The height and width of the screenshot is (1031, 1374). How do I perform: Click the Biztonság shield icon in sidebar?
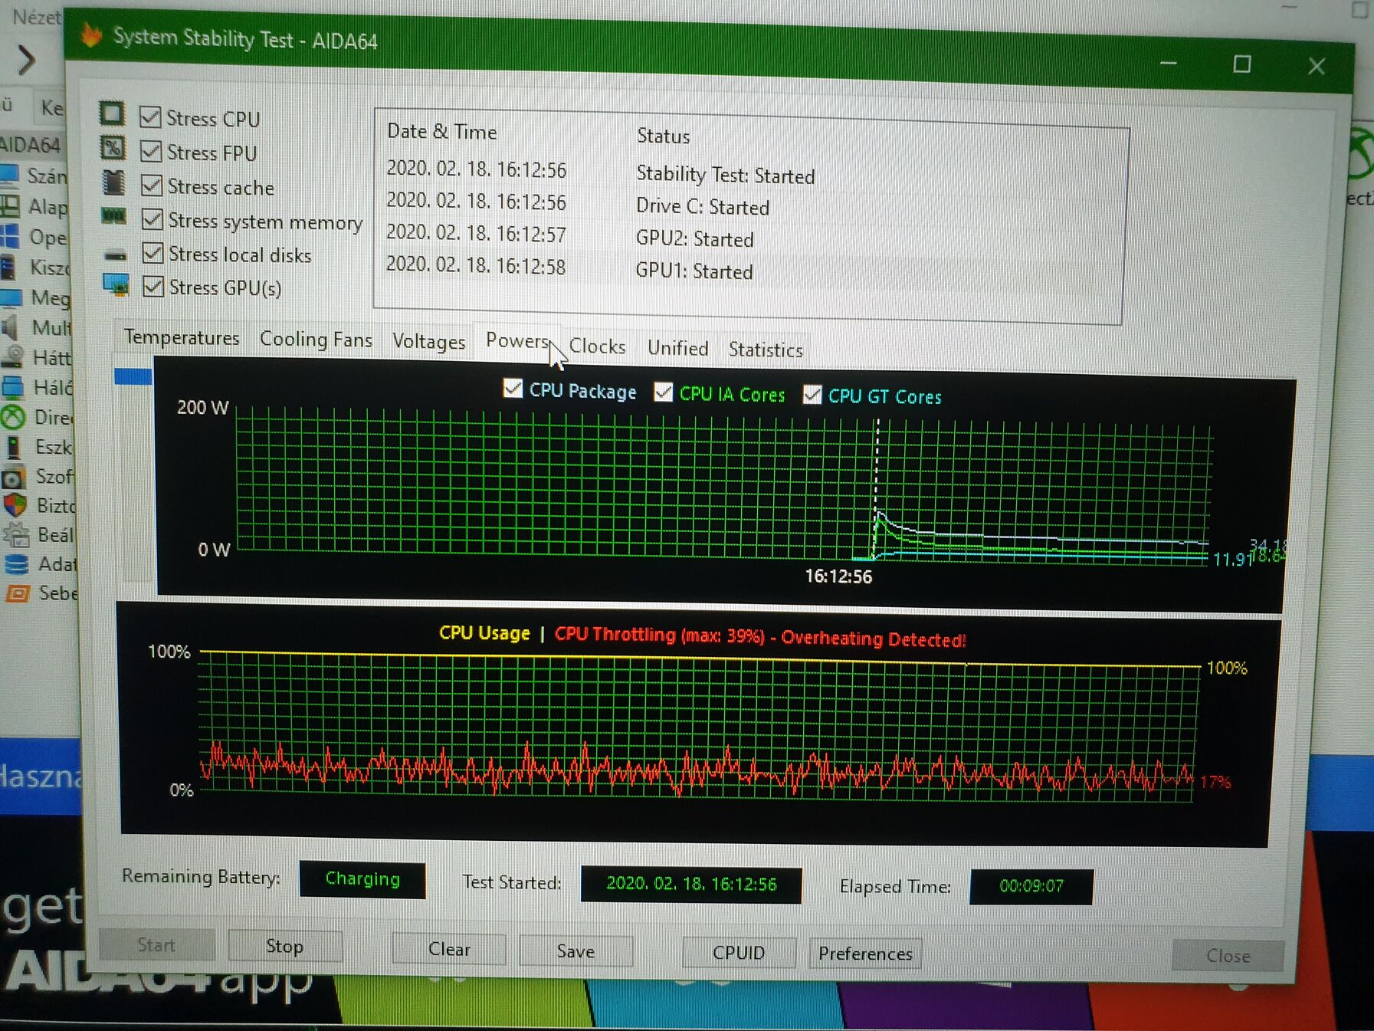pyautogui.click(x=15, y=504)
